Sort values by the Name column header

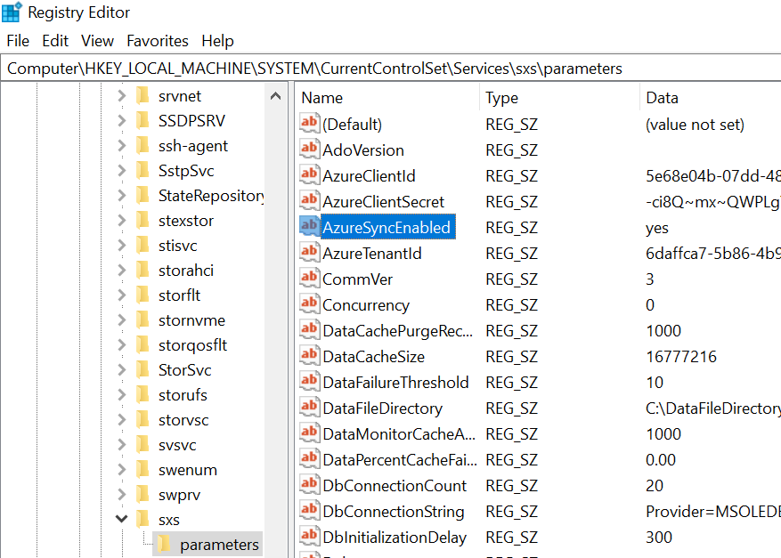(x=388, y=98)
